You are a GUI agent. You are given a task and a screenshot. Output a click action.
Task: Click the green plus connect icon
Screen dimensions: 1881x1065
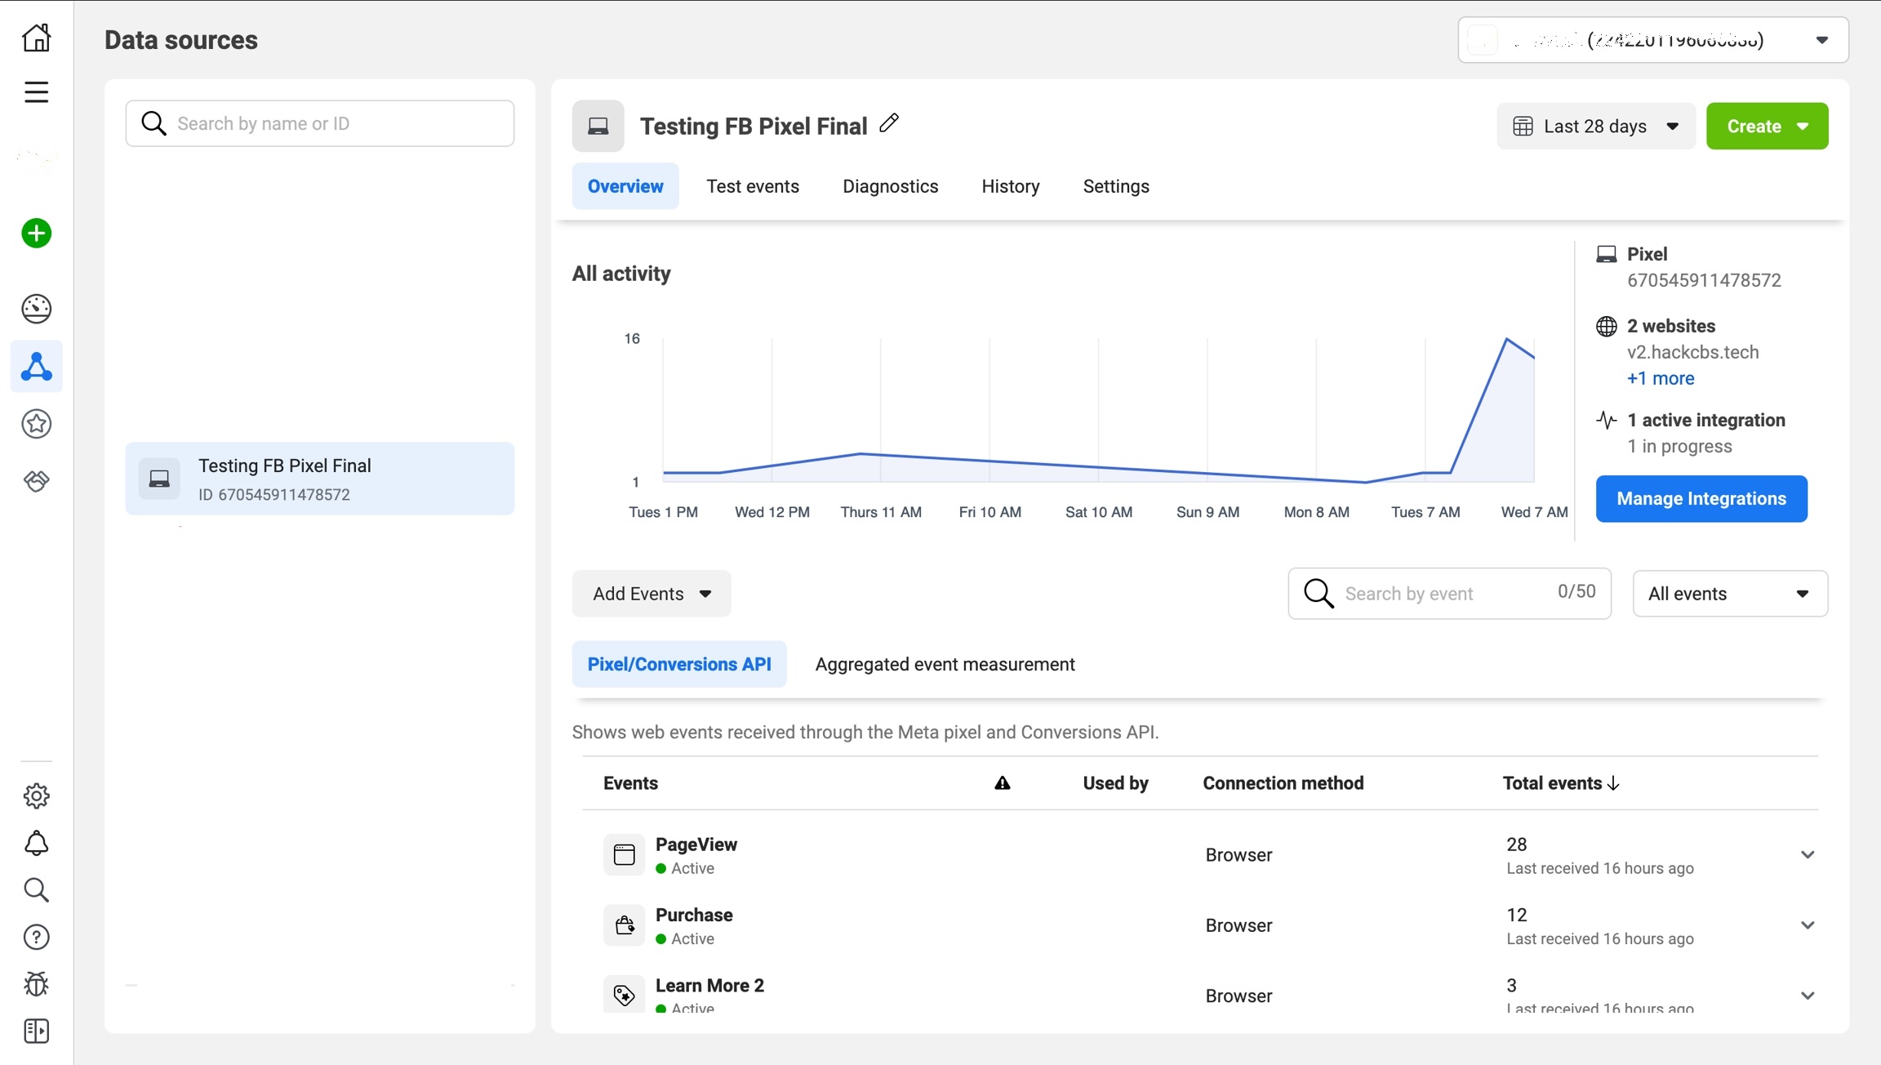pyautogui.click(x=36, y=234)
